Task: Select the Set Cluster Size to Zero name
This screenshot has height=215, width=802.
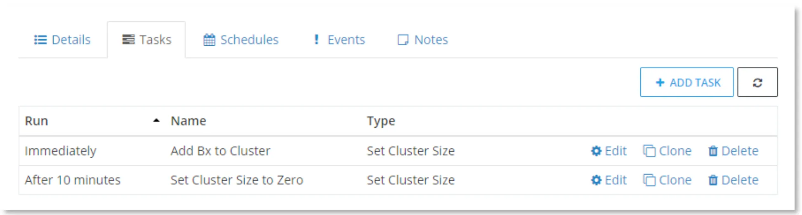Action: pyautogui.click(x=237, y=180)
